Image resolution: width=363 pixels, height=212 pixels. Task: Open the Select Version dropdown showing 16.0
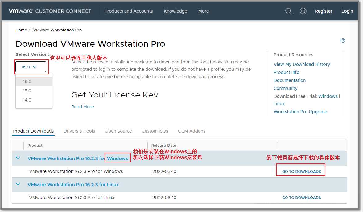(x=31, y=67)
